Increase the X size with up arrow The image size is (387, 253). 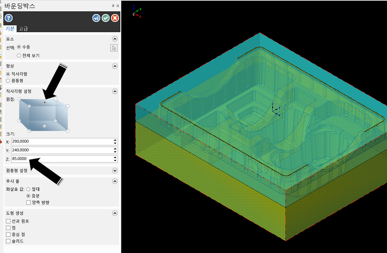(x=115, y=140)
